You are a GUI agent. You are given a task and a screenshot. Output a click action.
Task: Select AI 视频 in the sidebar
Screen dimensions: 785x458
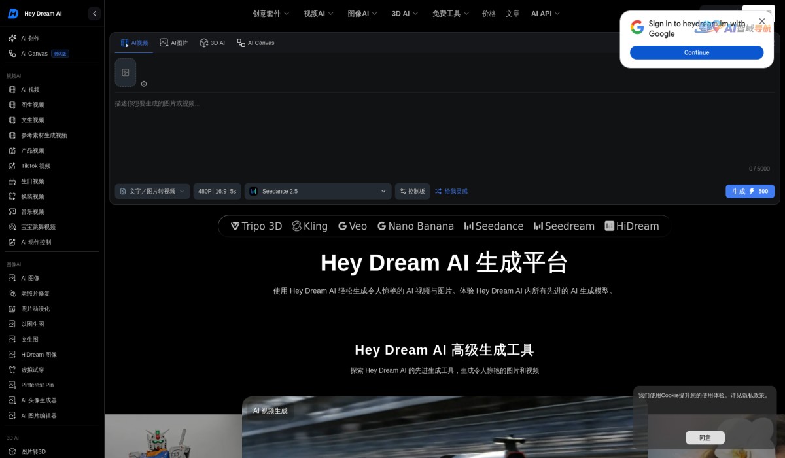[x=52, y=90]
